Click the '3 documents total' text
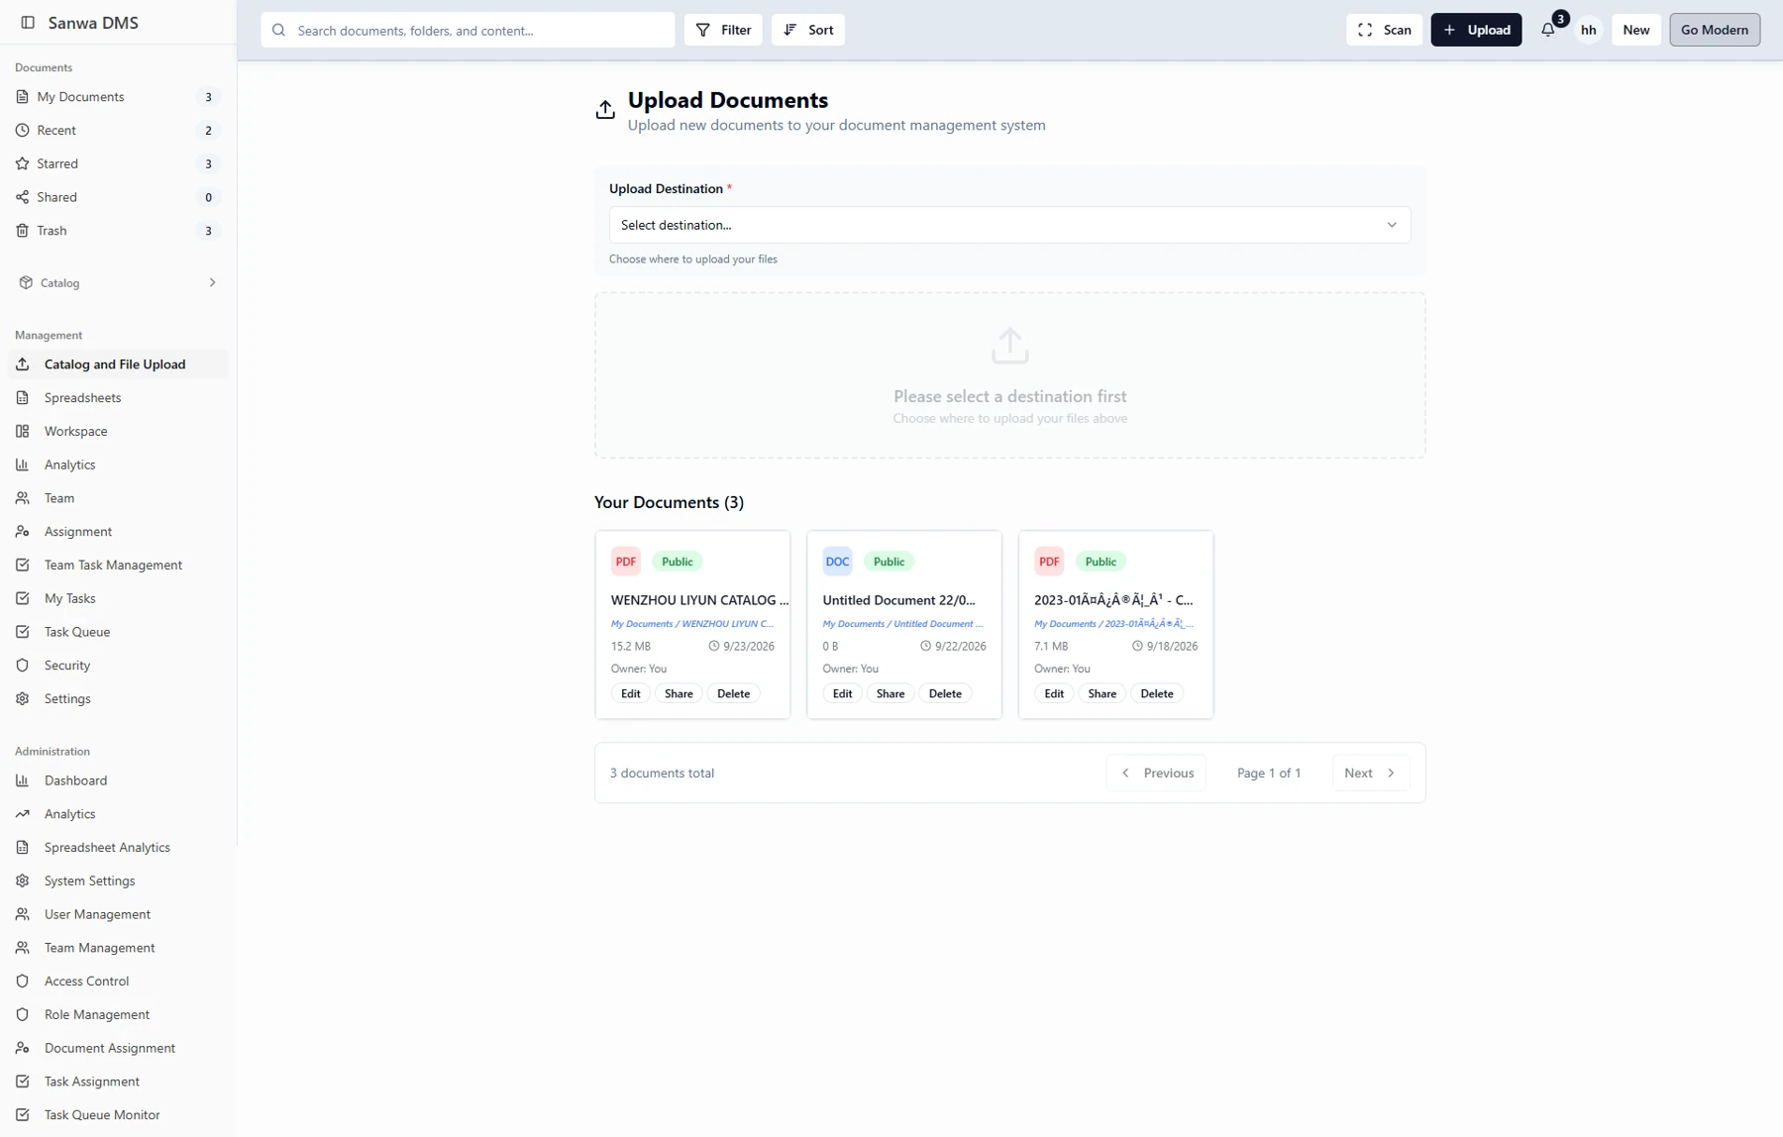 click(x=662, y=774)
